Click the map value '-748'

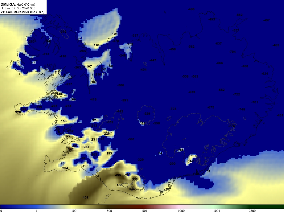point(242,109)
